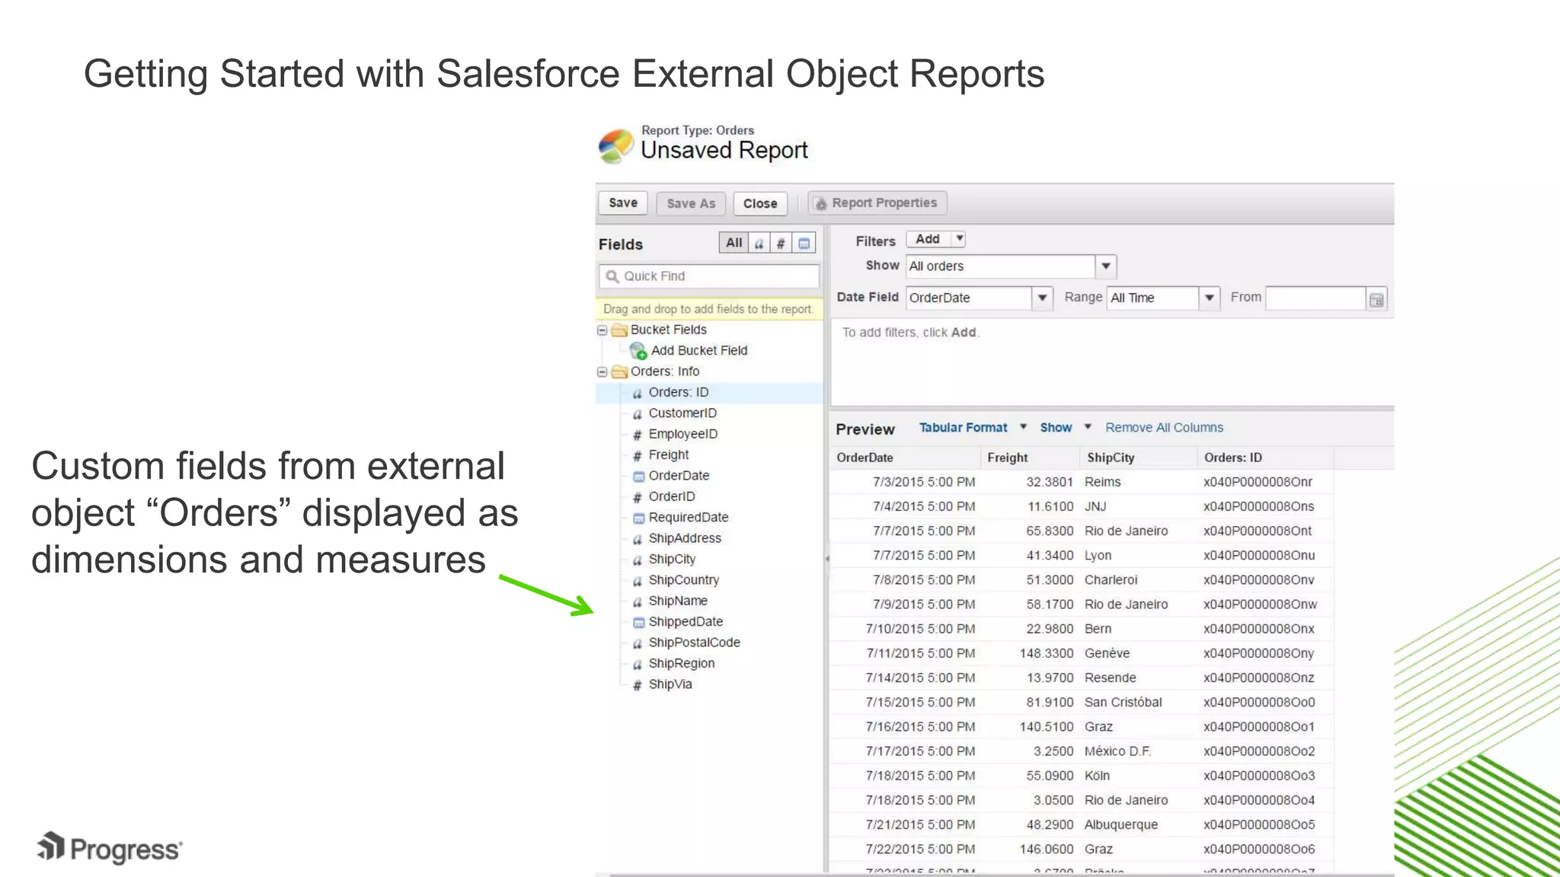The height and width of the screenshot is (877, 1560).
Task: Select the Orders: ID field
Action: 678,393
